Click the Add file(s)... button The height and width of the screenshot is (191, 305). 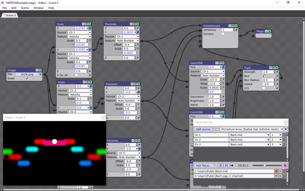pos(204,165)
